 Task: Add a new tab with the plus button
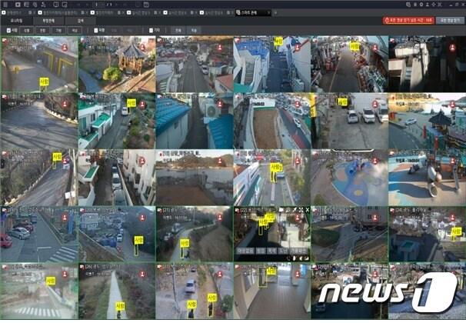click(275, 13)
